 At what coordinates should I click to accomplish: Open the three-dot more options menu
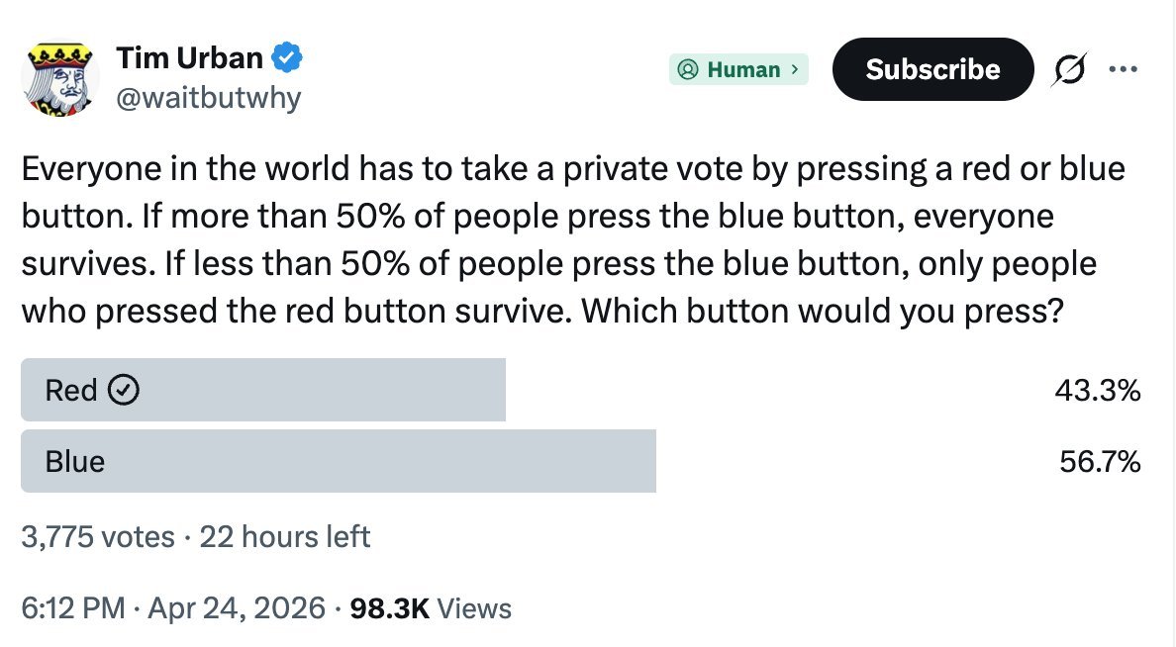pos(1123,69)
